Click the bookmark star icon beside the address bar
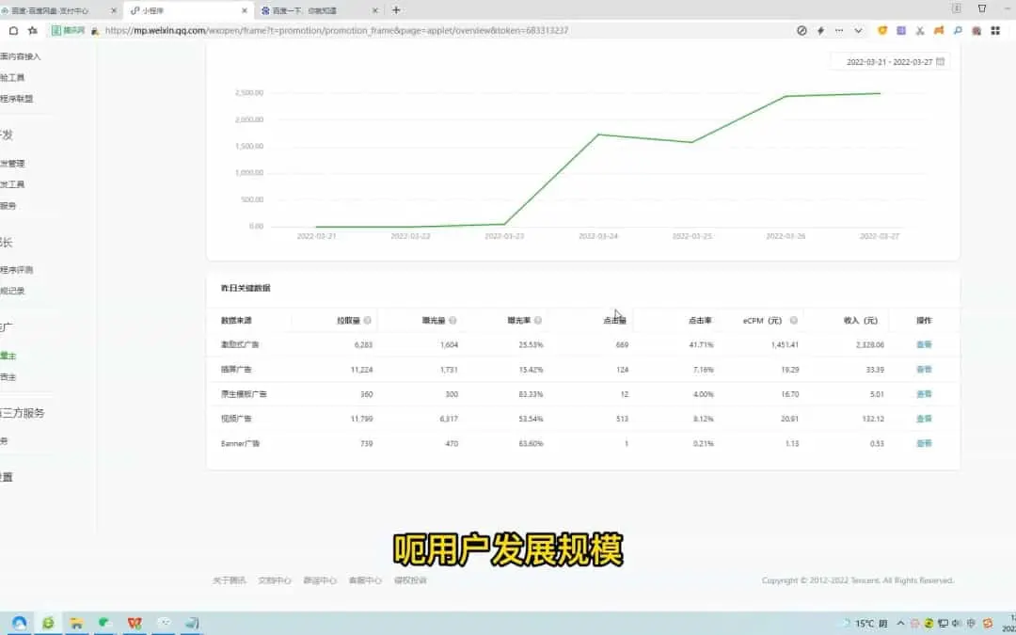Viewport: 1016px width, 635px height. 33,30
